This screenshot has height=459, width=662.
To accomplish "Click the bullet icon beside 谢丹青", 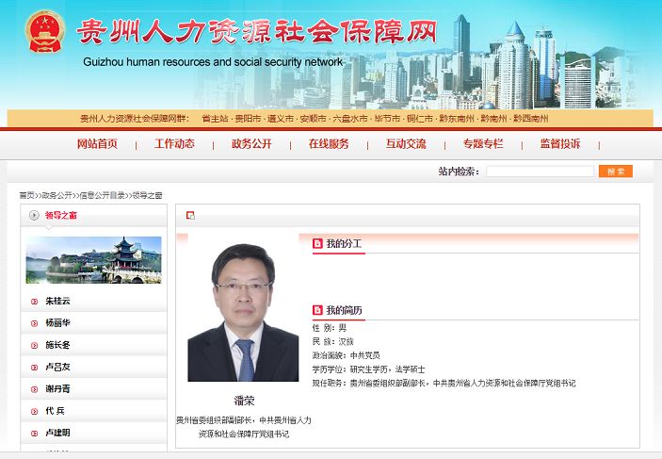I will coord(35,389).
